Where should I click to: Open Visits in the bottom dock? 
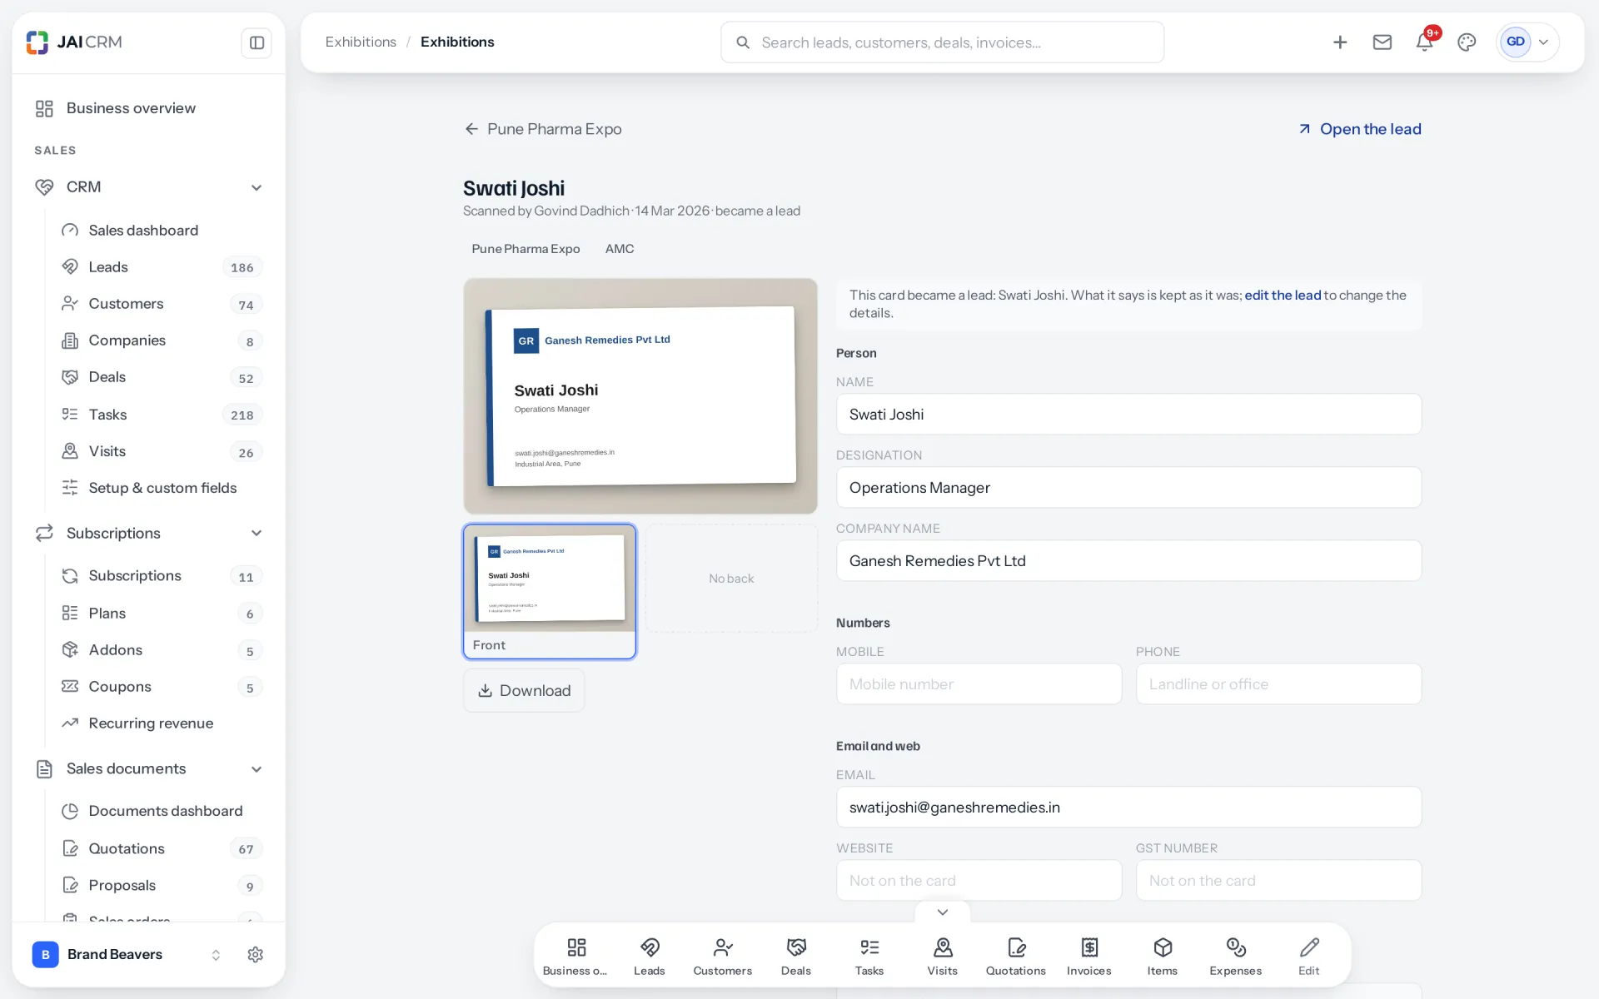[943, 956]
